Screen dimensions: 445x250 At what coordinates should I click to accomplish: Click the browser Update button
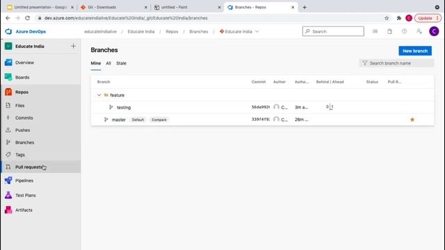click(428, 18)
